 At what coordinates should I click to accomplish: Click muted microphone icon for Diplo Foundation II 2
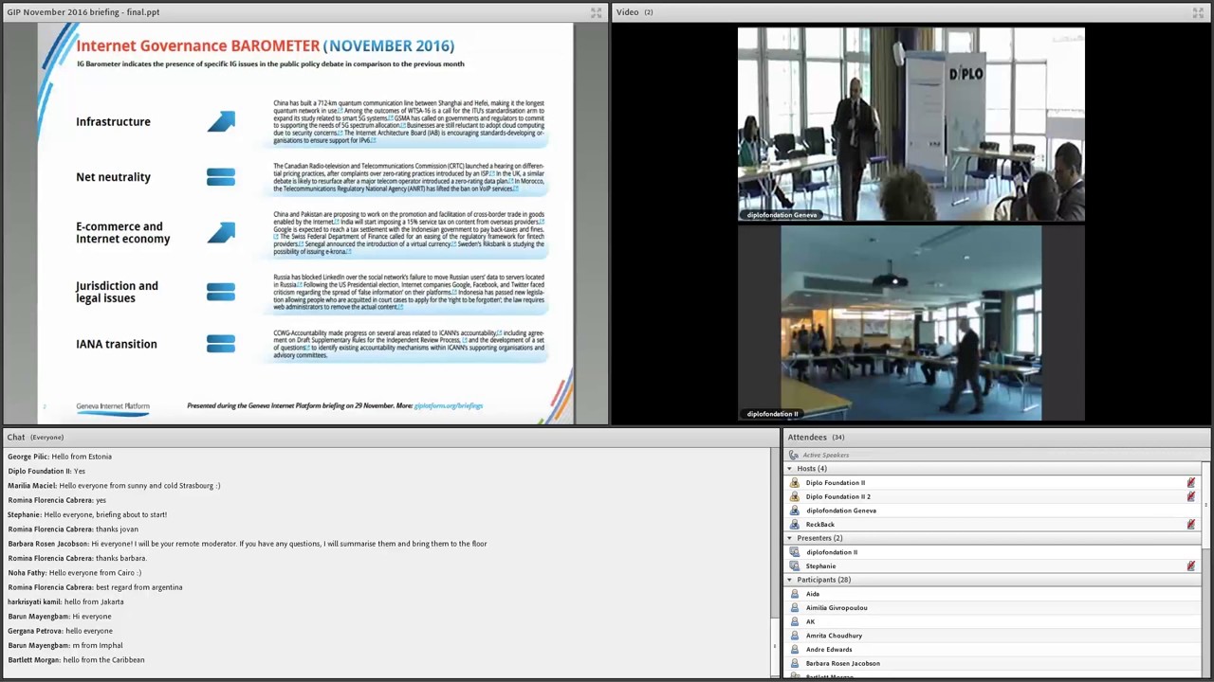pyautogui.click(x=1191, y=496)
